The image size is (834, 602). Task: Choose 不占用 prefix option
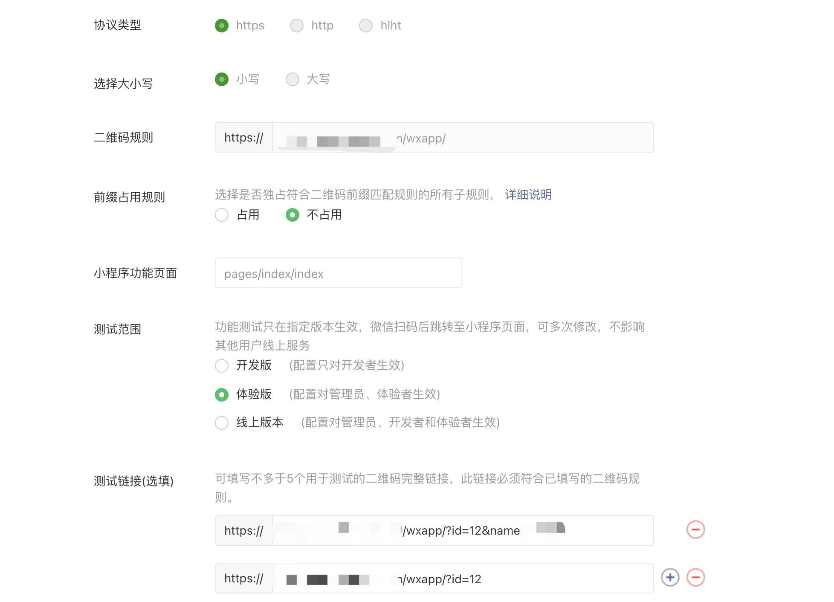click(x=292, y=215)
